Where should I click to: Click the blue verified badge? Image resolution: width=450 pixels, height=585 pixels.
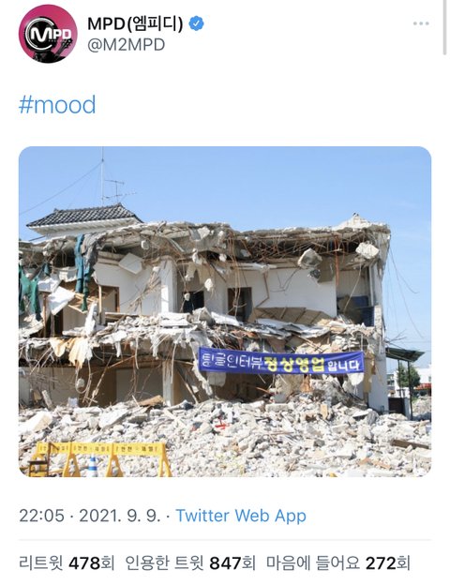[196, 23]
